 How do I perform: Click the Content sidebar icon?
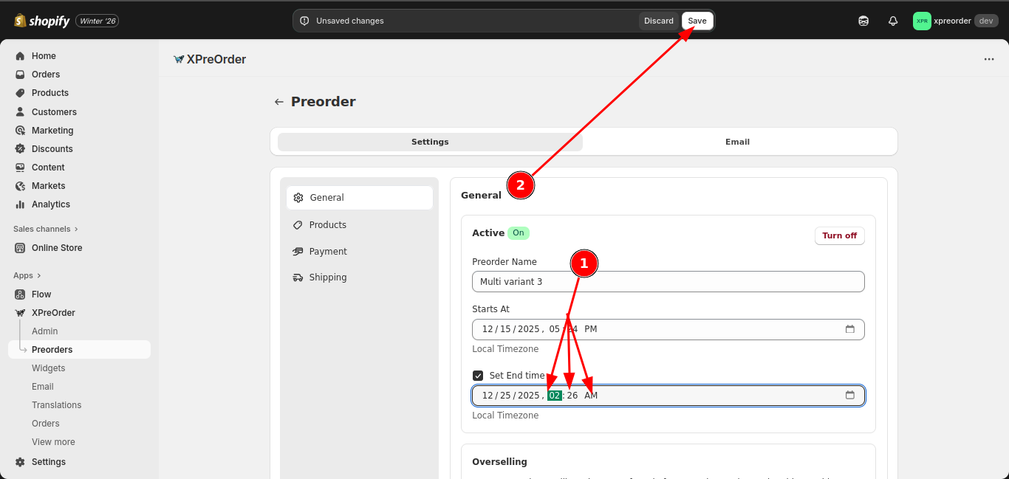[x=20, y=168]
